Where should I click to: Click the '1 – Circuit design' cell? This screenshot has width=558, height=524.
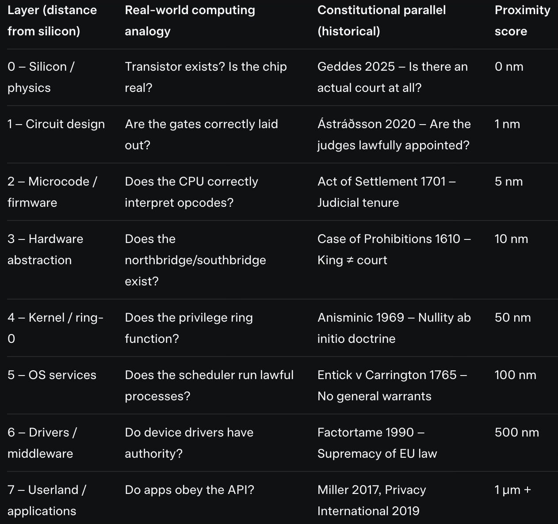click(x=56, y=124)
